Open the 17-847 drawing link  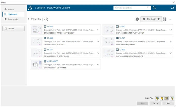click(x=50, y=50)
